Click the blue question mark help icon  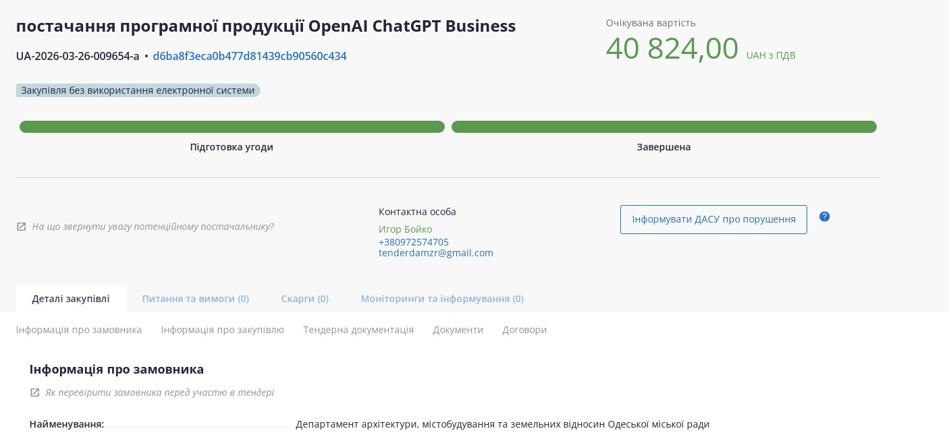(824, 216)
